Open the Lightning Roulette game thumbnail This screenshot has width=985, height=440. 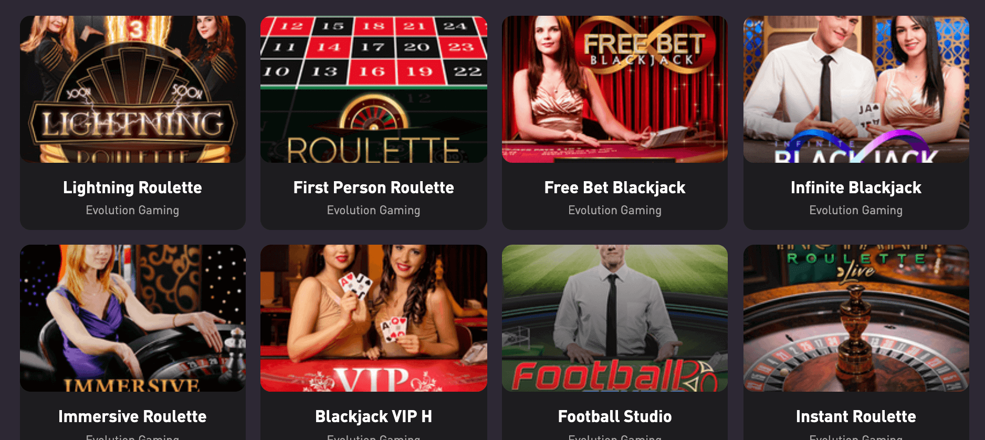click(133, 89)
